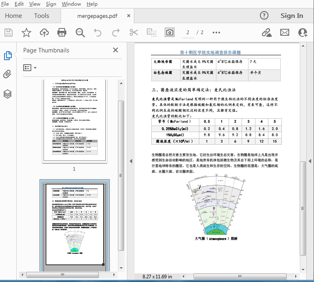Select the snapshot camera tool

(170, 33)
